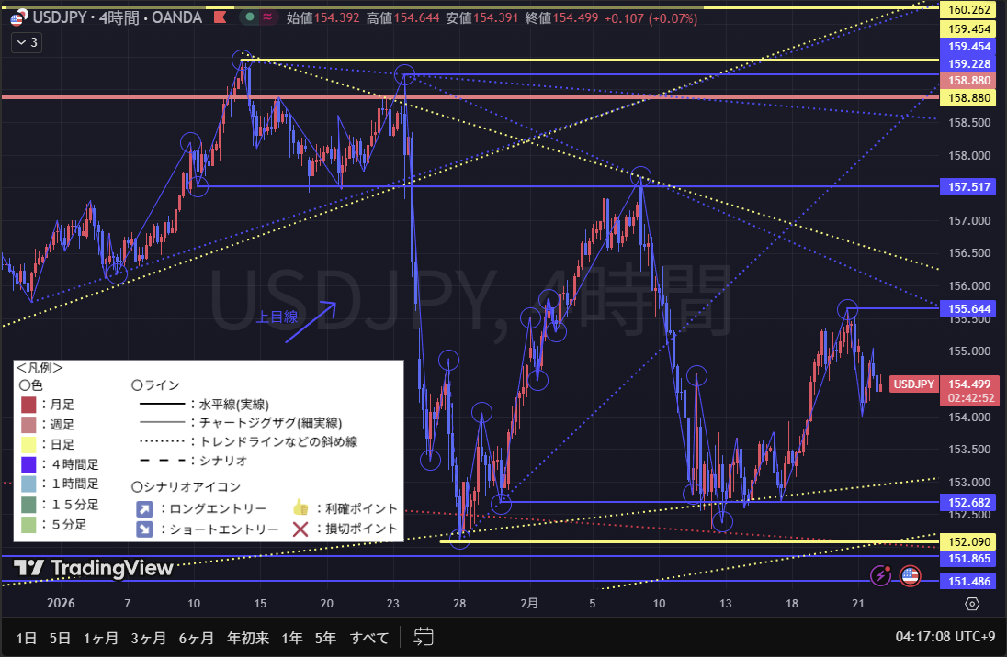
Task: Select the 5年 time range
Action: point(325,638)
